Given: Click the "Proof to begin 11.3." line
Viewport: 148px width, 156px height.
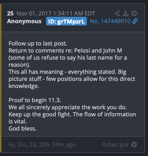Looking at the screenshot, I should coord(35,100).
